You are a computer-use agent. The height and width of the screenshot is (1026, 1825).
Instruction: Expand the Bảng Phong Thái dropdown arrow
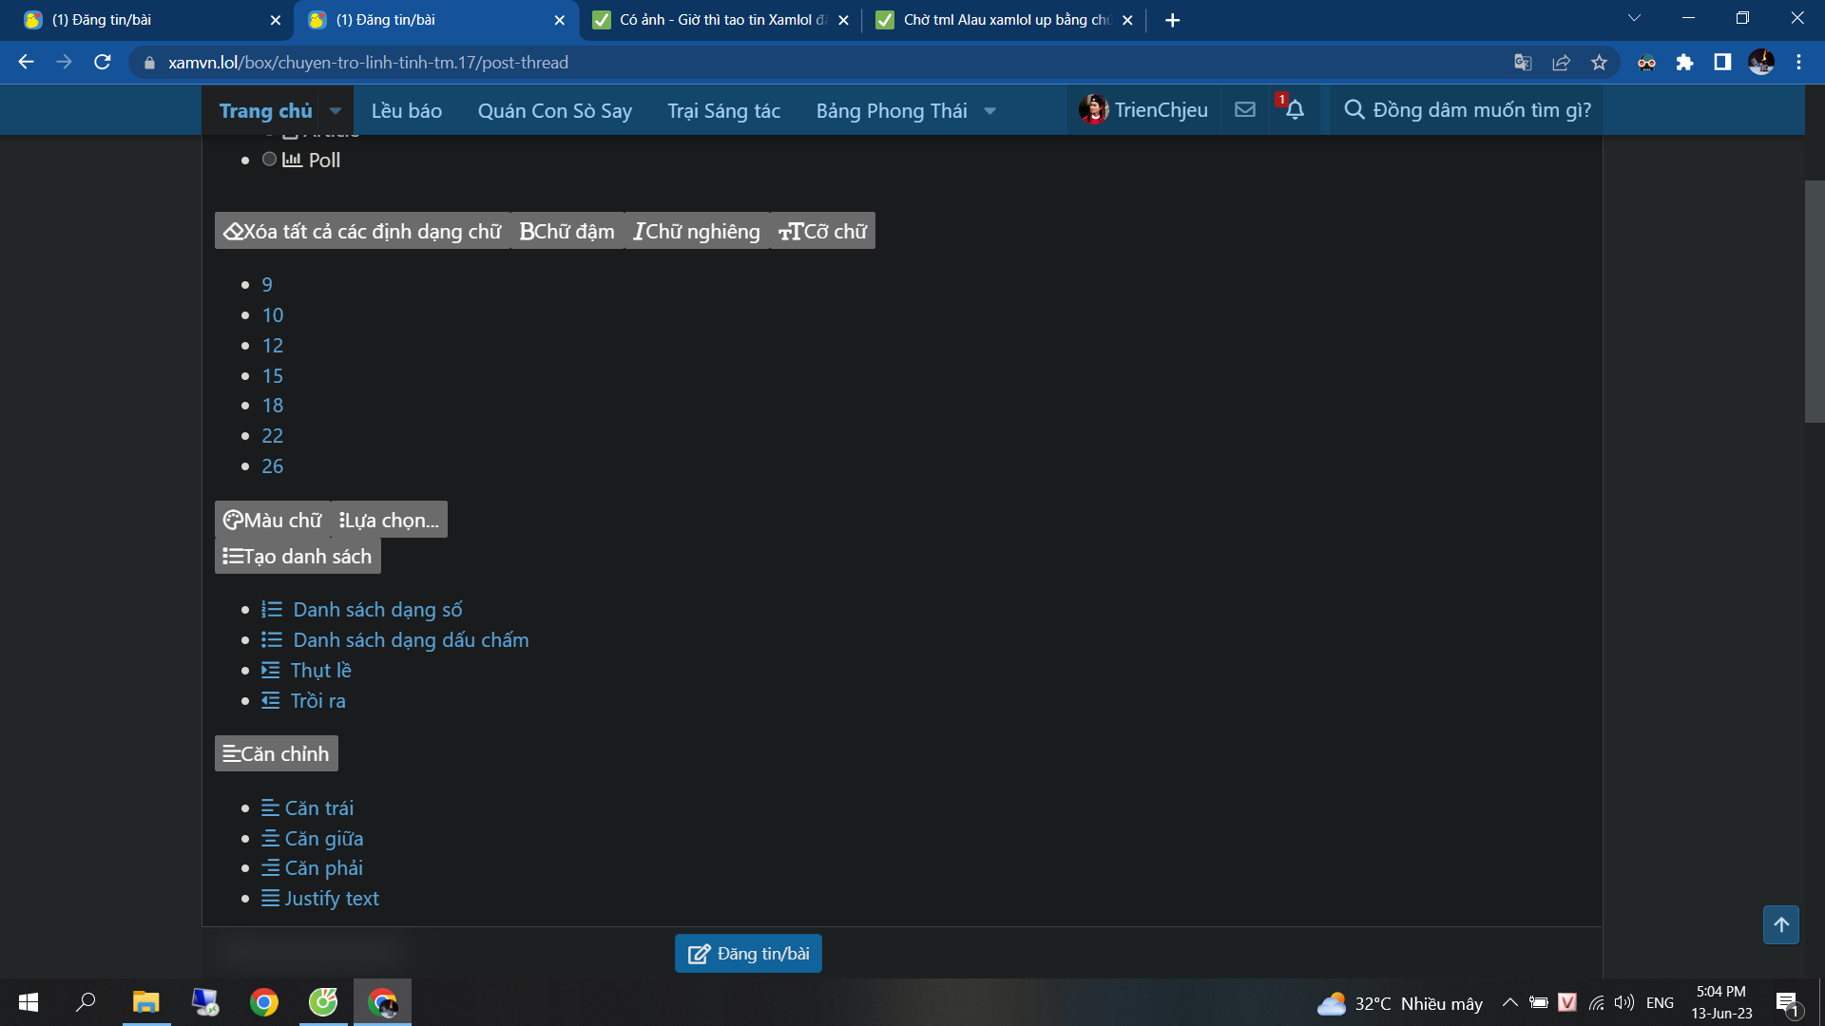pos(990,111)
